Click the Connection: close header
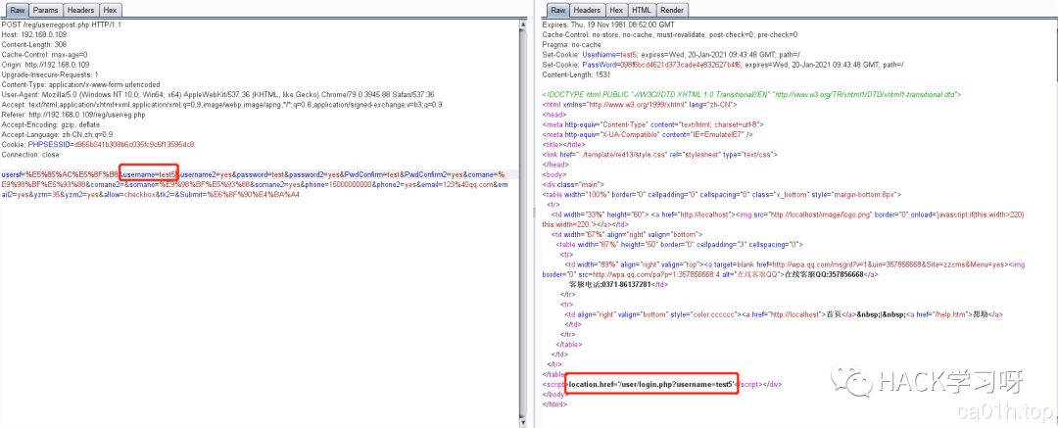The height and width of the screenshot is (428, 1058). (x=31, y=155)
